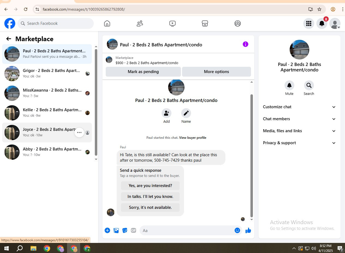Open the Kellie conversation

pos(47,113)
